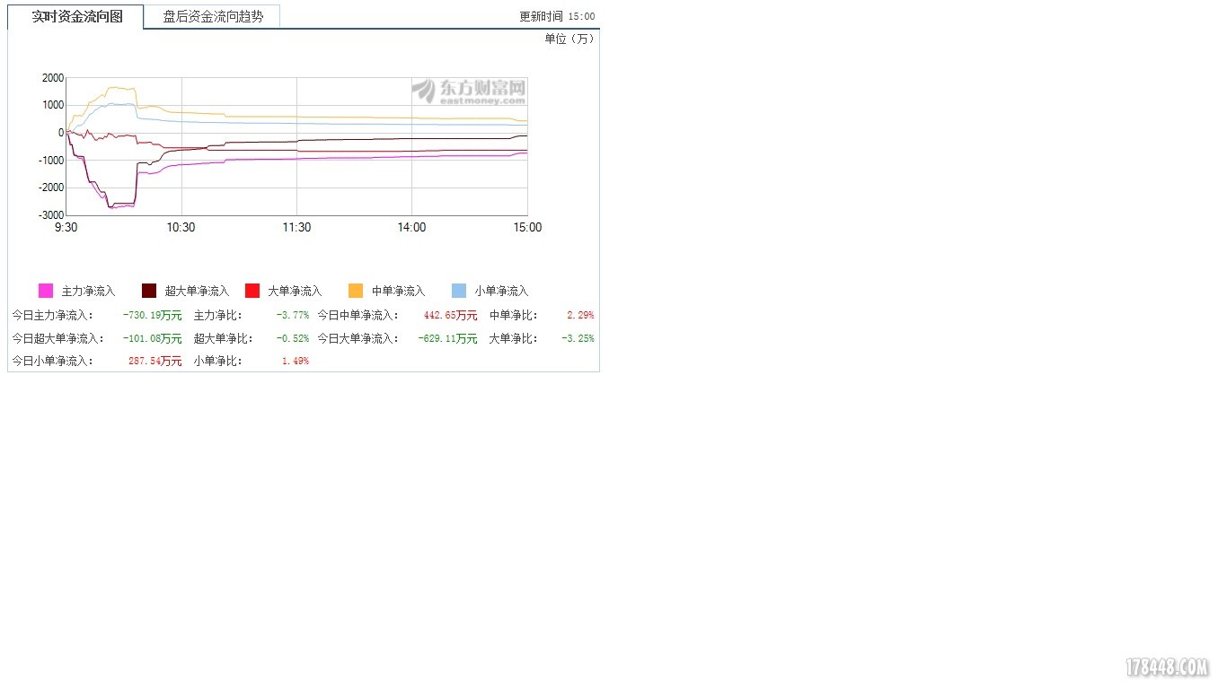Click the -0.52% 超大单净比 value
This screenshot has height=689, width=1227.
[x=293, y=339]
